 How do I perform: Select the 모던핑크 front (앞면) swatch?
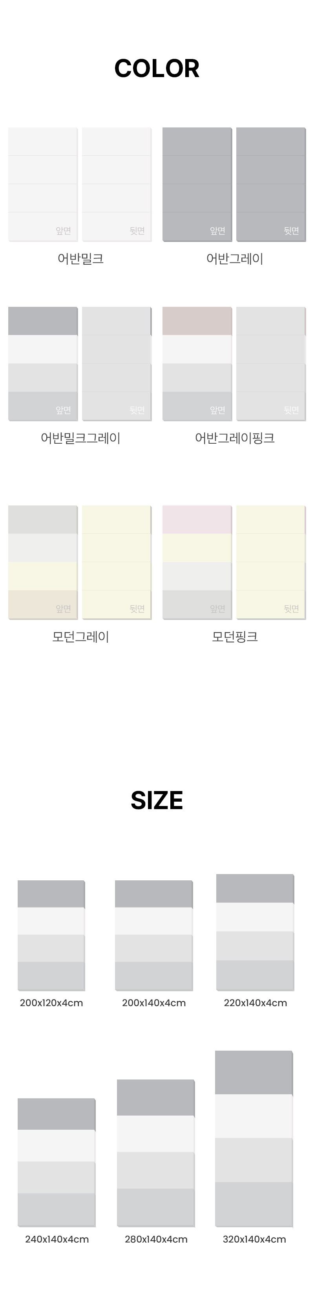tap(197, 562)
